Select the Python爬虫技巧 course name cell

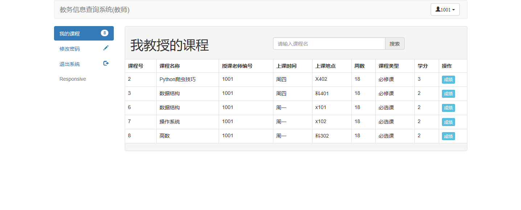click(187, 80)
